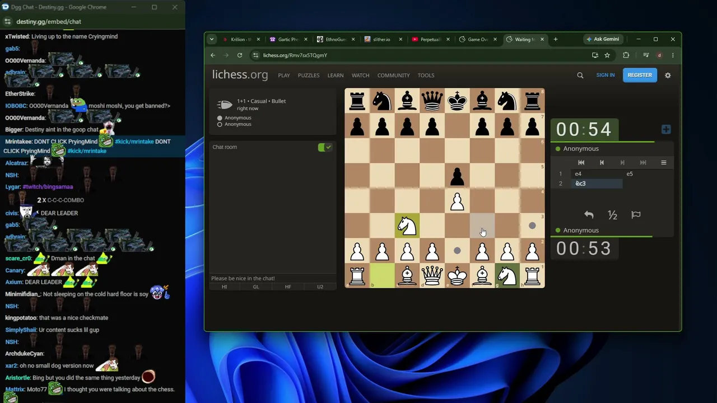Click the REGISTER button
This screenshot has width=717, height=403.
(x=640, y=75)
